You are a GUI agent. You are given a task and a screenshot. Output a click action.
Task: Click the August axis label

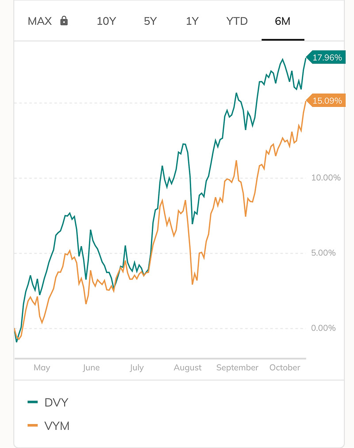click(x=188, y=368)
